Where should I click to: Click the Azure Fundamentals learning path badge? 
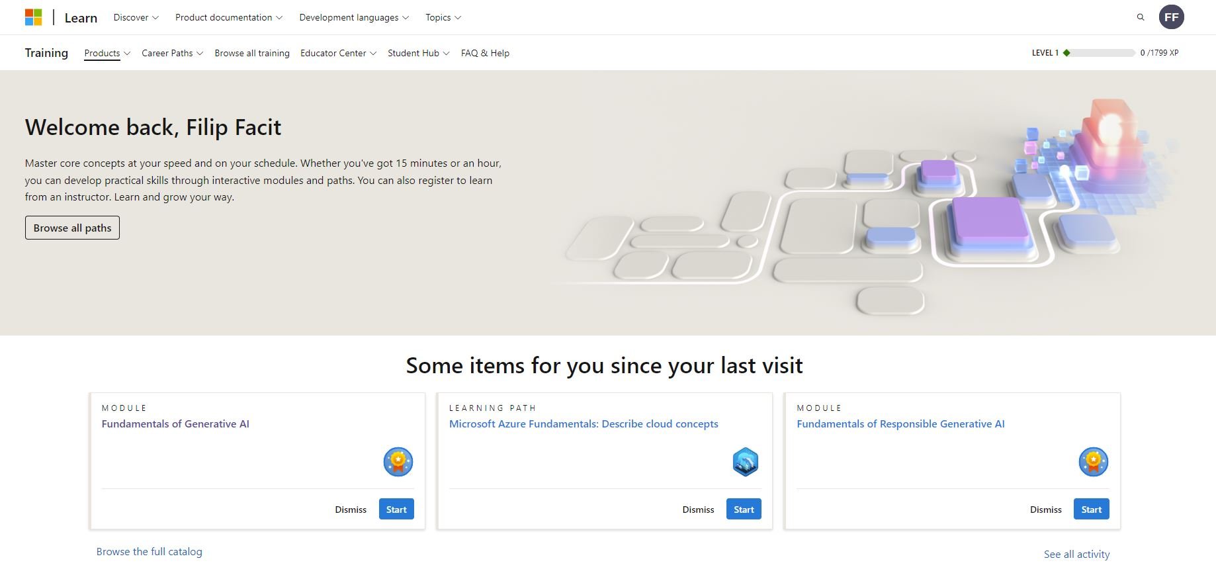[745, 461]
